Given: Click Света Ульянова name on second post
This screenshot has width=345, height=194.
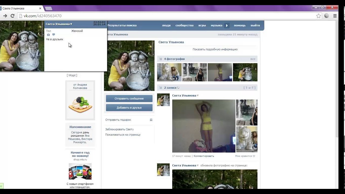Looking at the screenshot, I should point(184,165).
